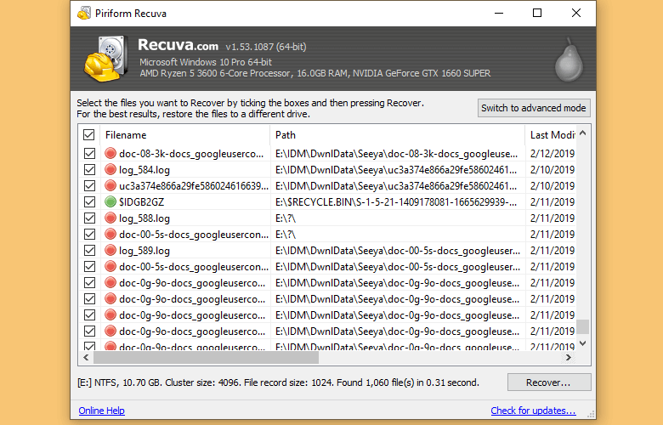663x425 pixels.
Task: Open the Online Help link
Action: pos(101,411)
